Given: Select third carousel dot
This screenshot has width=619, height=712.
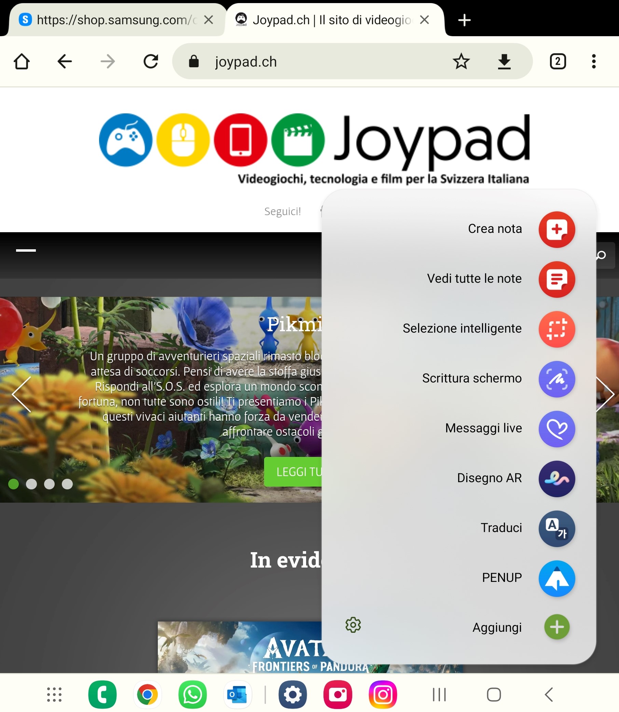Looking at the screenshot, I should [x=50, y=484].
